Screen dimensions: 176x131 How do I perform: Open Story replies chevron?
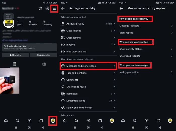[172, 33]
